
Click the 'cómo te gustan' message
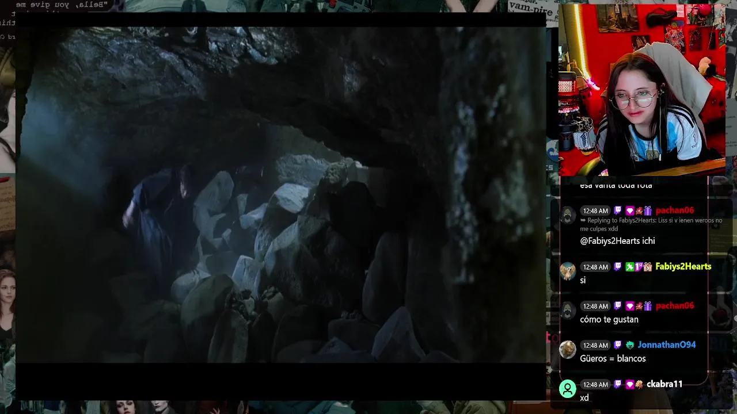[x=609, y=319]
